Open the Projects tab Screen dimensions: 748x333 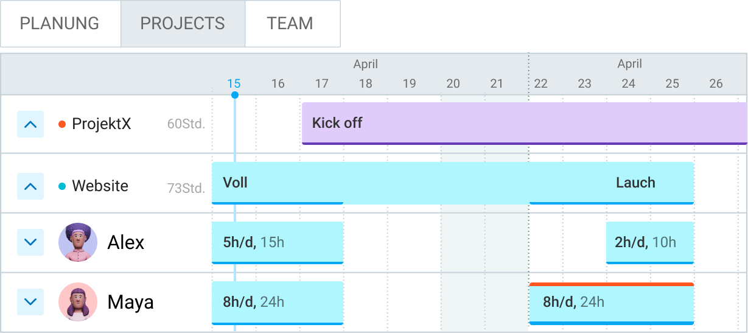[x=183, y=24]
